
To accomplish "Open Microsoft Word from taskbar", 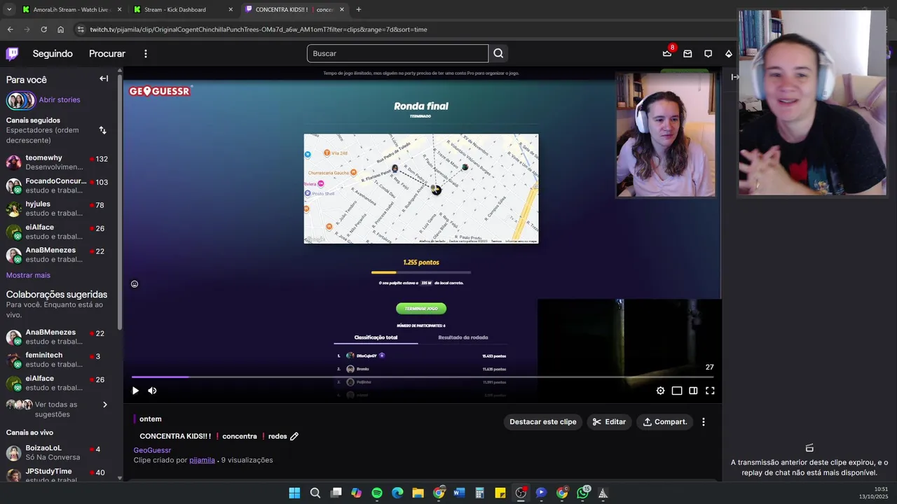I will [x=459, y=493].
